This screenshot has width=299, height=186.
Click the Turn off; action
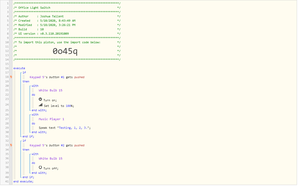coord(51,169)
